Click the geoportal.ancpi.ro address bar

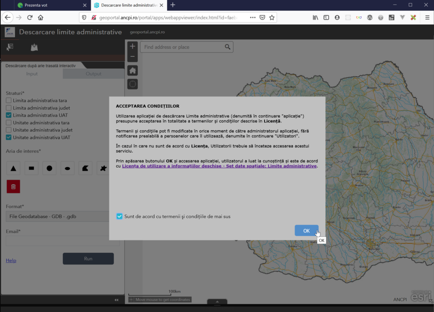[x=168, y=17]
